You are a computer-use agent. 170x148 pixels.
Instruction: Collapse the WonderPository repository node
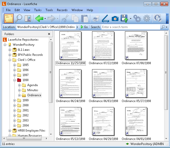(5, 45)
